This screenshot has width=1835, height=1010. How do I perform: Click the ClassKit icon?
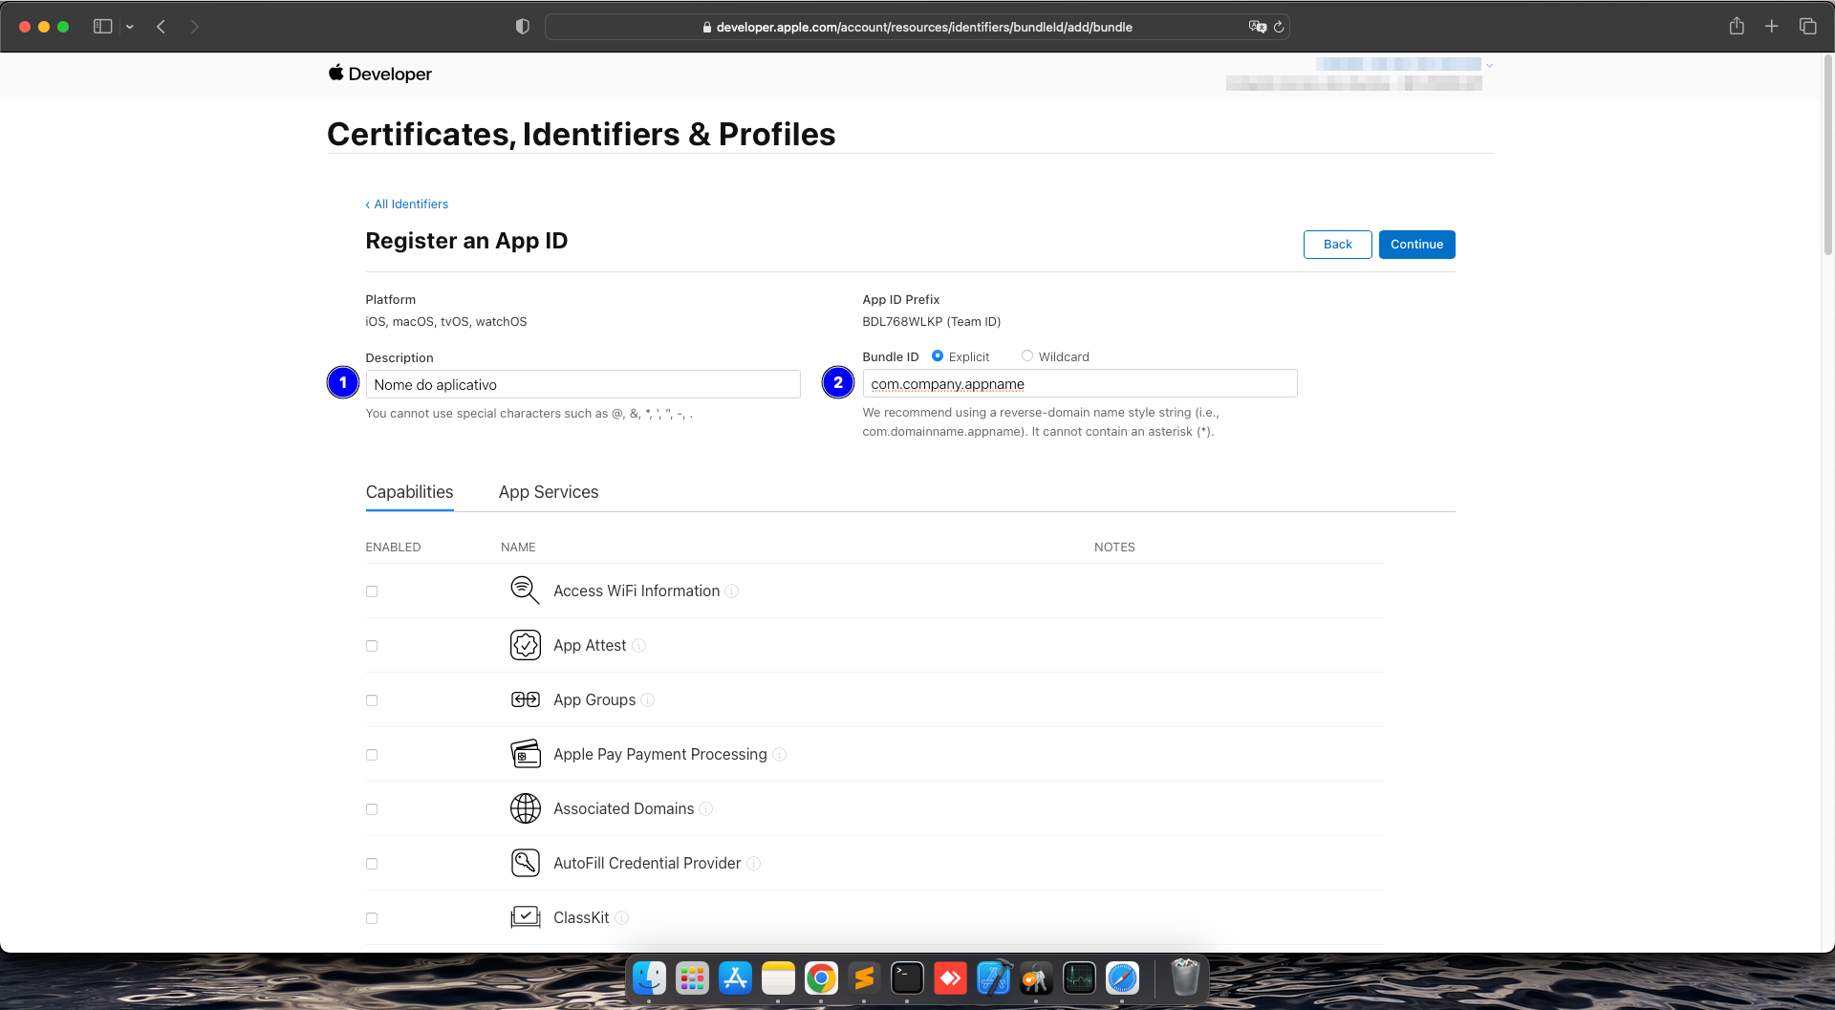coord(525,917)
